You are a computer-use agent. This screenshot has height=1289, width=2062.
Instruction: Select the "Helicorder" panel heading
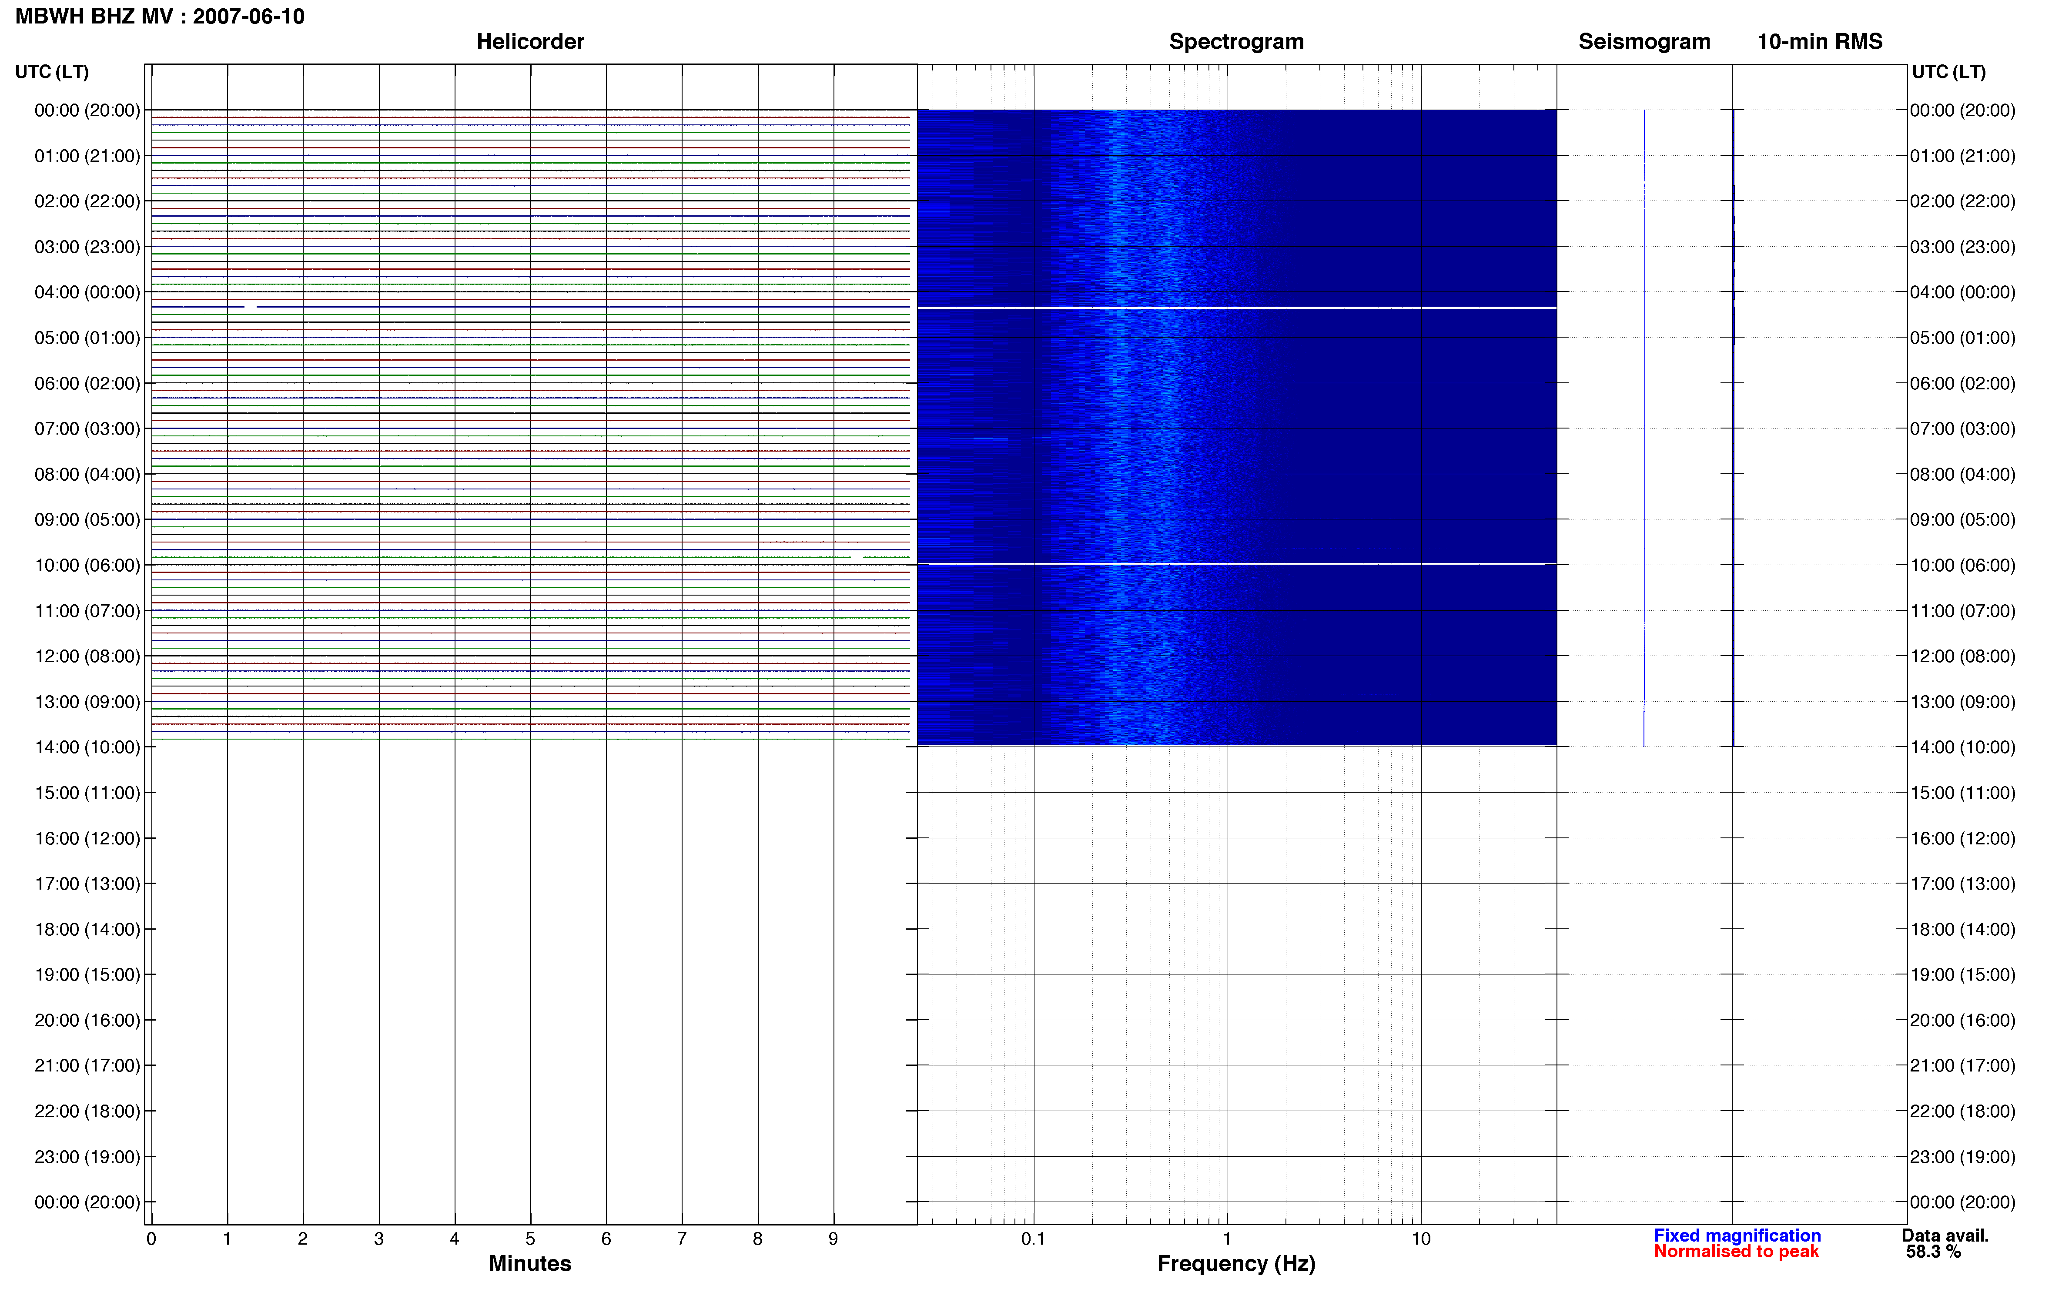[530, 41]
